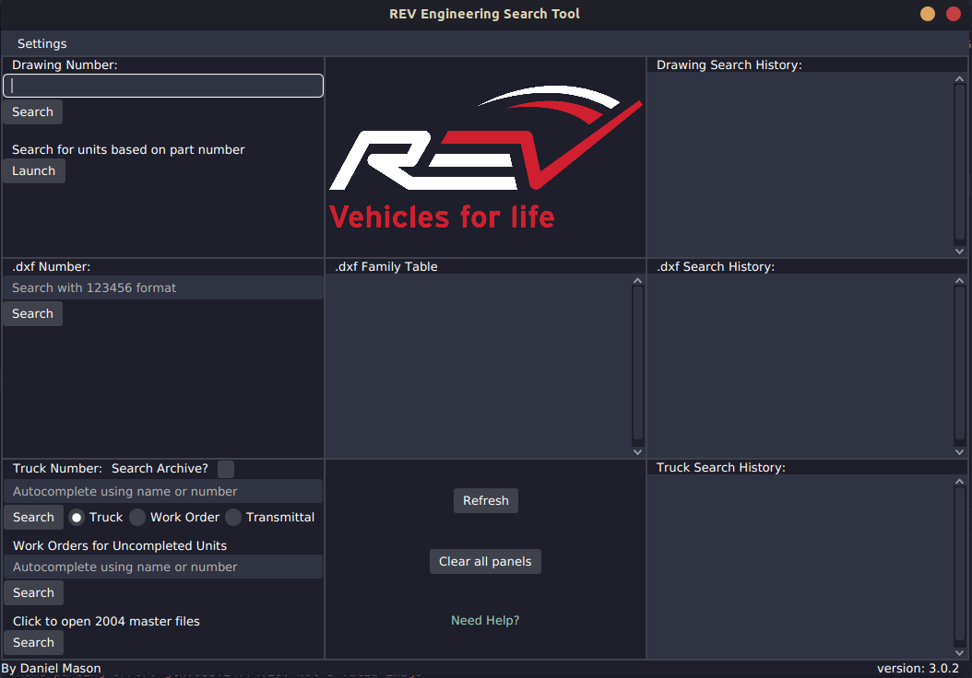Click the Refresh button
Image resolution: width=972 pixels, height=678 pixels.
(486, 501)
